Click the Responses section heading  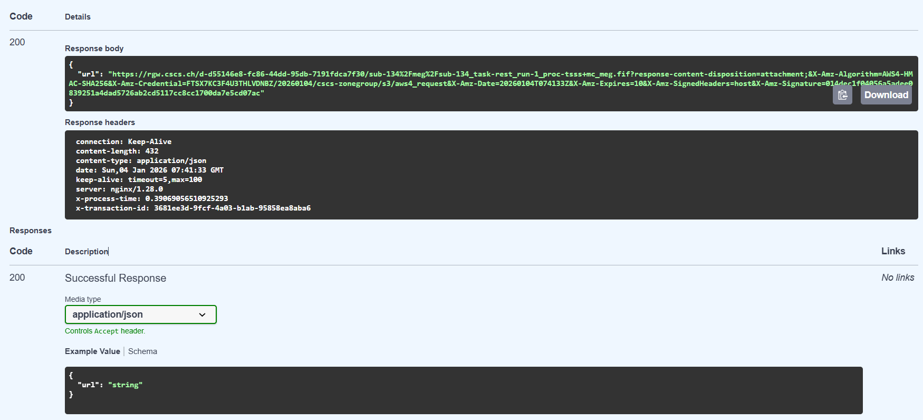[31, 231]
